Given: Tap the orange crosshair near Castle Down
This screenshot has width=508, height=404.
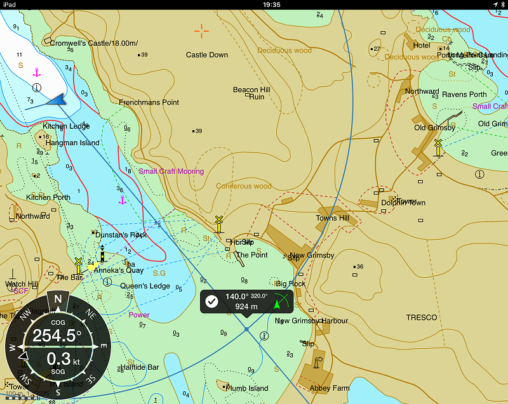Looking at the screenshot, I should [201, 31].
